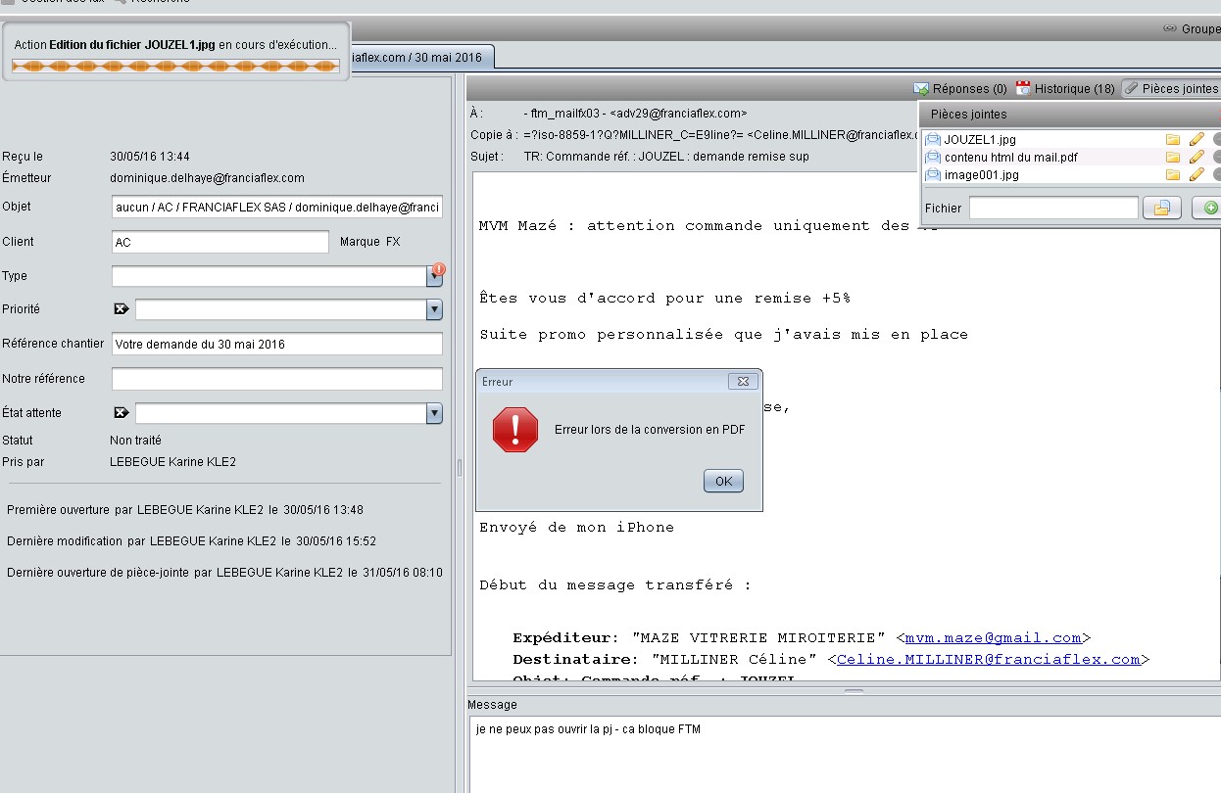Open attachment contenu html du mail.pdf
1221x793 pixels.
click(1011, 157)
